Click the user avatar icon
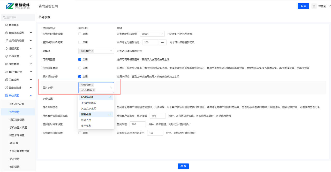 [x=314, y=6]
